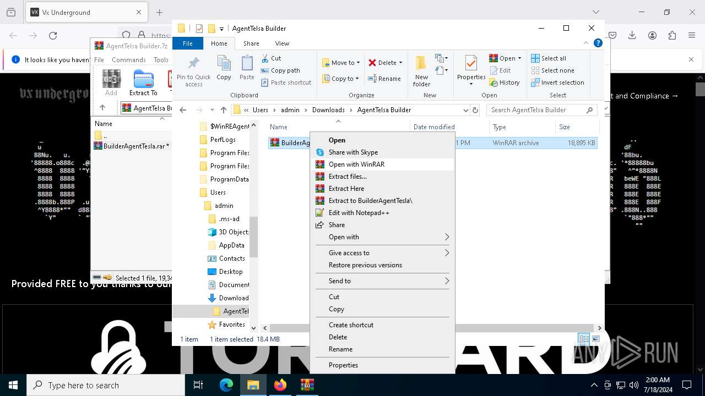Viewport: 705px width, 396px height.
Task: Choose Extract Here
Action: [x=383, y=189]
